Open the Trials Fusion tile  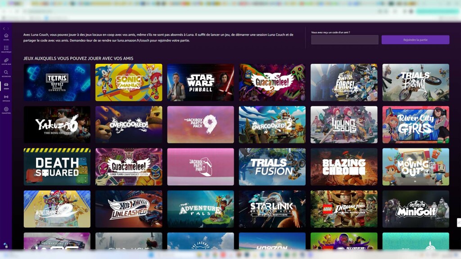coord(272,167)
